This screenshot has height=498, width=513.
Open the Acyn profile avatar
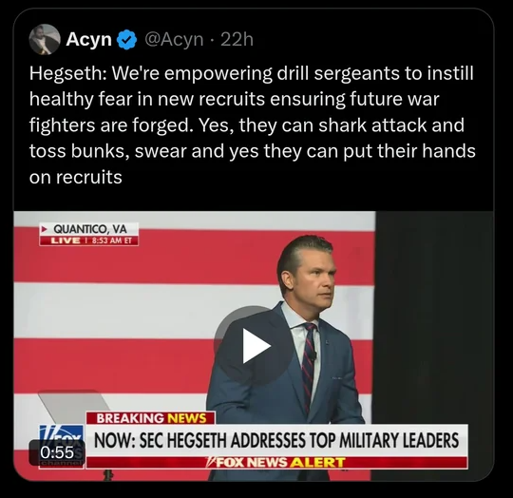pyautogui.click(x=45, y=39)
